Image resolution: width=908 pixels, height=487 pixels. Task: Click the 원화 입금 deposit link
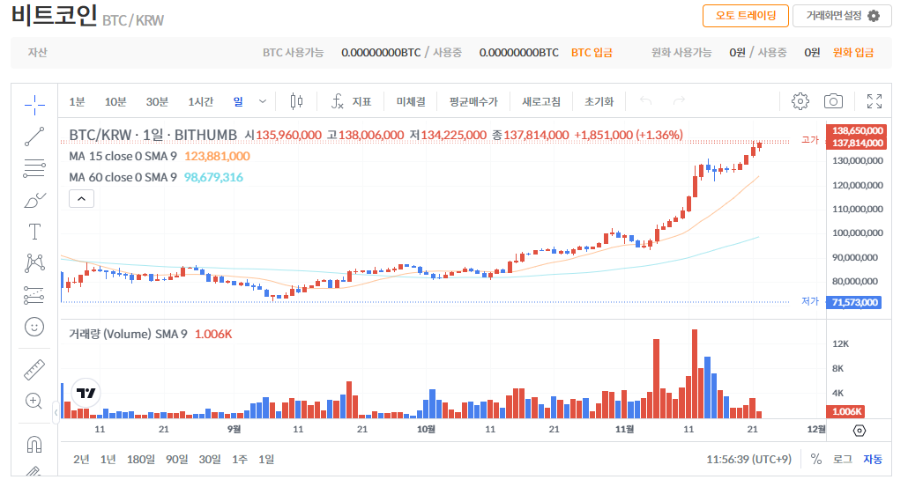853,53
